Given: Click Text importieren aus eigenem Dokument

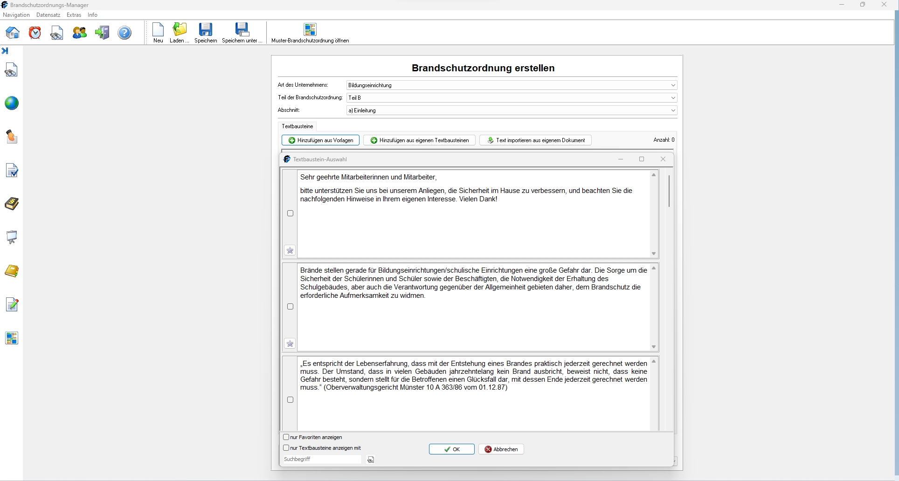Looking at the screenshot, I should 535,140.
